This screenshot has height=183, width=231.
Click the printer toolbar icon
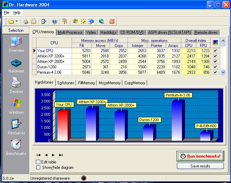[x=26, y=22]
